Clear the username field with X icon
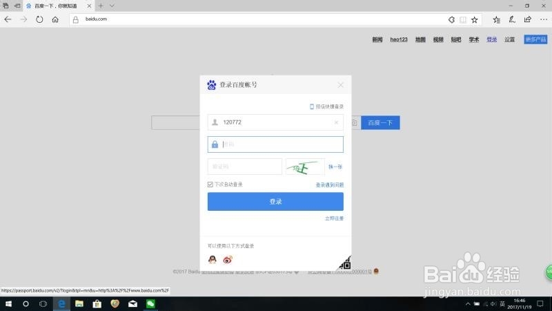The height and width of the screenshot is (311, 552). pyautogui.click(x=336, y=122)
